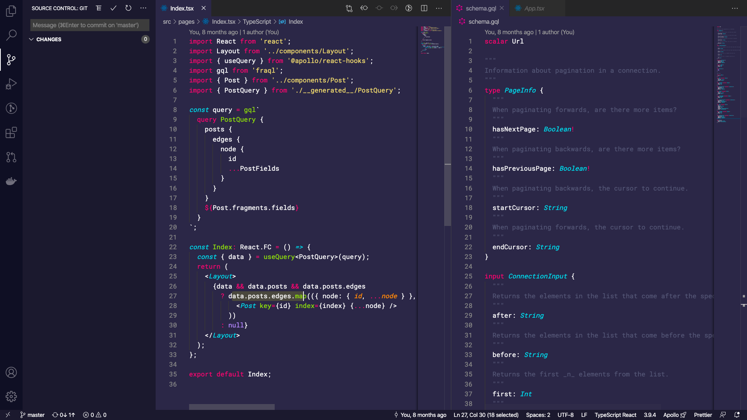This screenshot has width=747, height=420.
Task: Split the Index.tsx editor right
Action: click(424, 8)
